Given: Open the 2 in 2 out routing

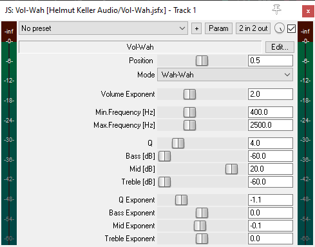Looking at the screenshot, I should pos(253,28).
